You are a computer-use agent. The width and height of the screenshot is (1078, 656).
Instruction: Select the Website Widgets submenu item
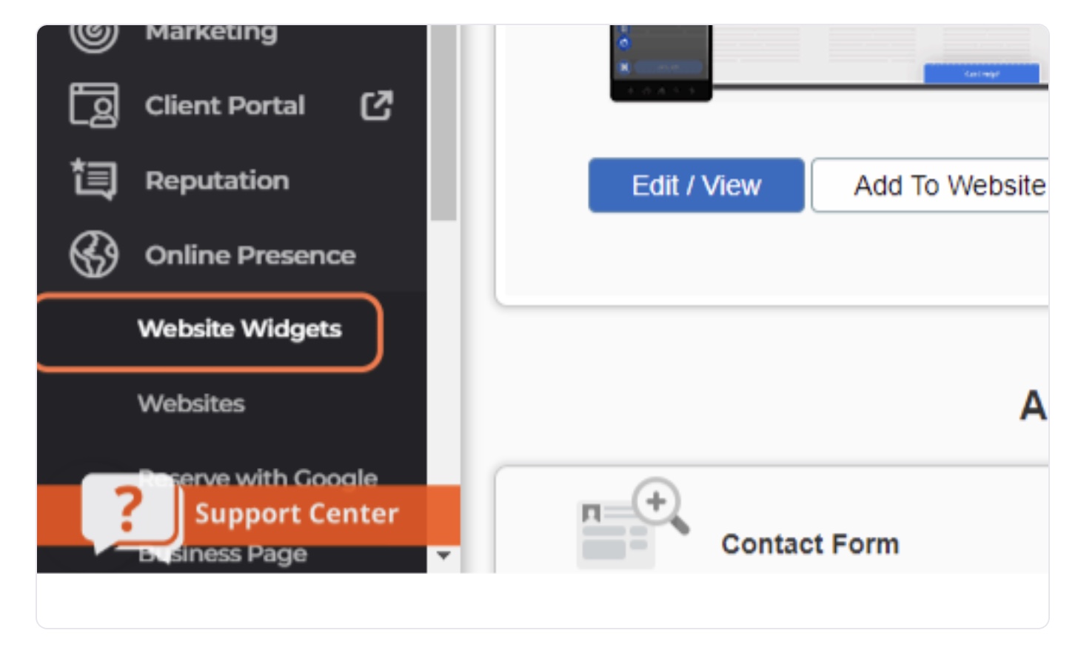[239, 329]
